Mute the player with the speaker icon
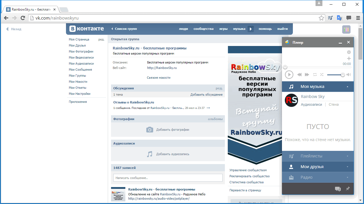 point(349,75)
